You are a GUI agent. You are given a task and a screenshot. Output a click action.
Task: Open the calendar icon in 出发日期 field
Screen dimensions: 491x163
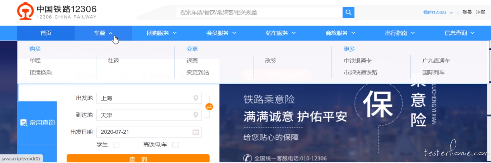196,132
